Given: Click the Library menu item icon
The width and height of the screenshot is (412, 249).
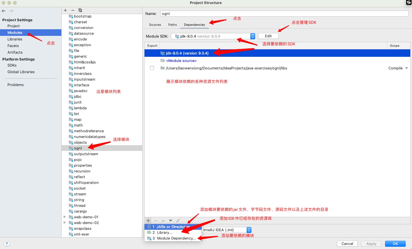Looking at the screenshot, I should (x=149, y=232).
